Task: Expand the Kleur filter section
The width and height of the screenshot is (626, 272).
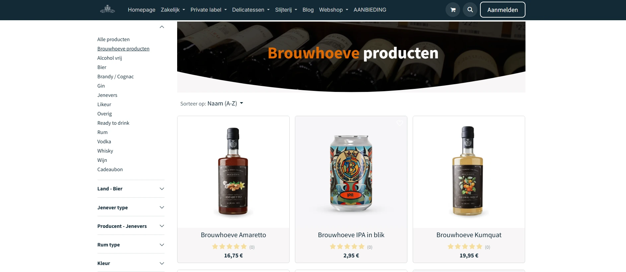Action: 131,263
